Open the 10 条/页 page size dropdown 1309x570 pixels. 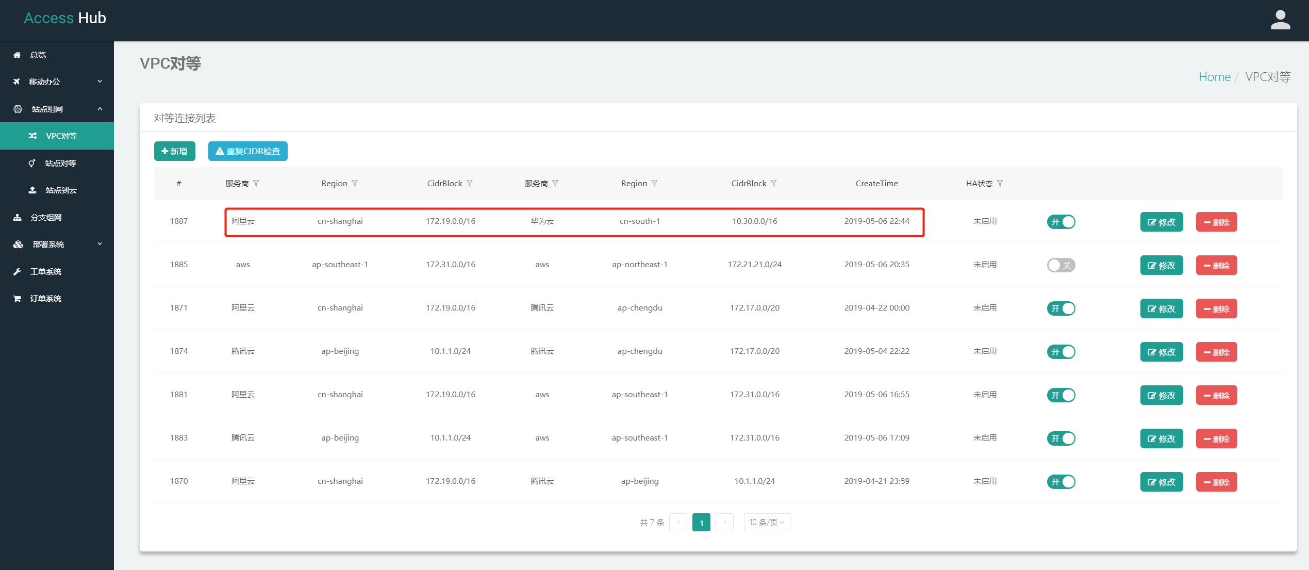pos(767,522)
